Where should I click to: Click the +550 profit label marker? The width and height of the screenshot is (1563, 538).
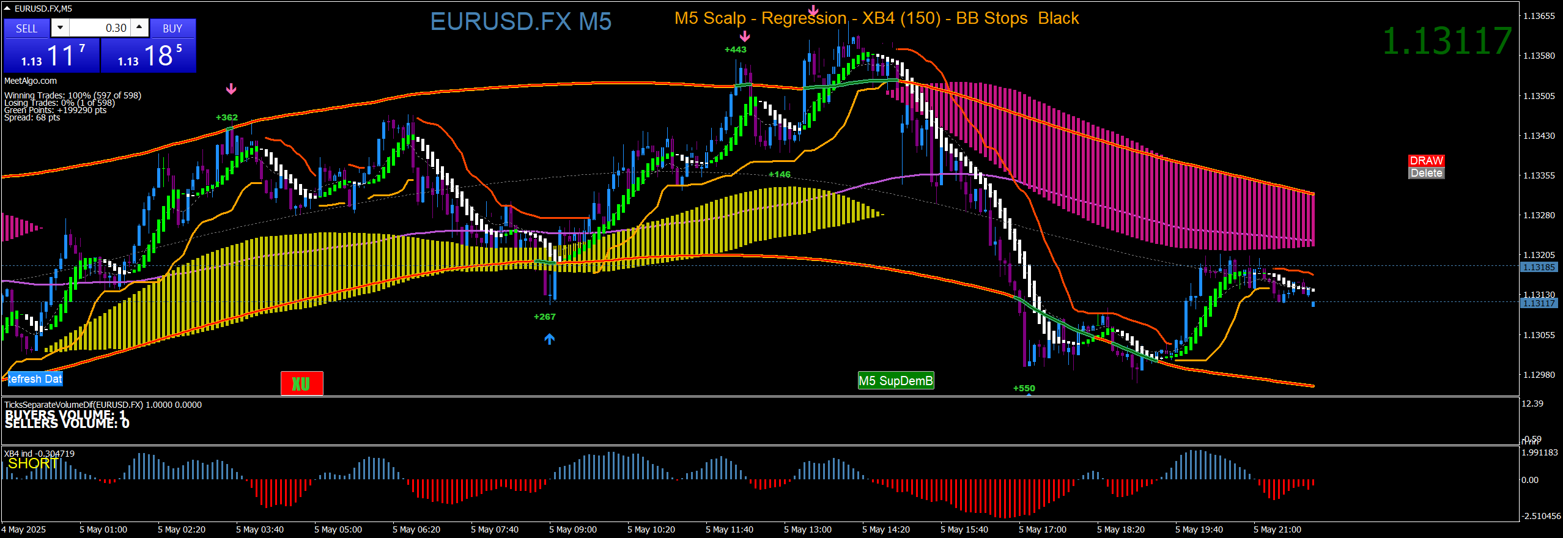click(x=1024, y=388)
